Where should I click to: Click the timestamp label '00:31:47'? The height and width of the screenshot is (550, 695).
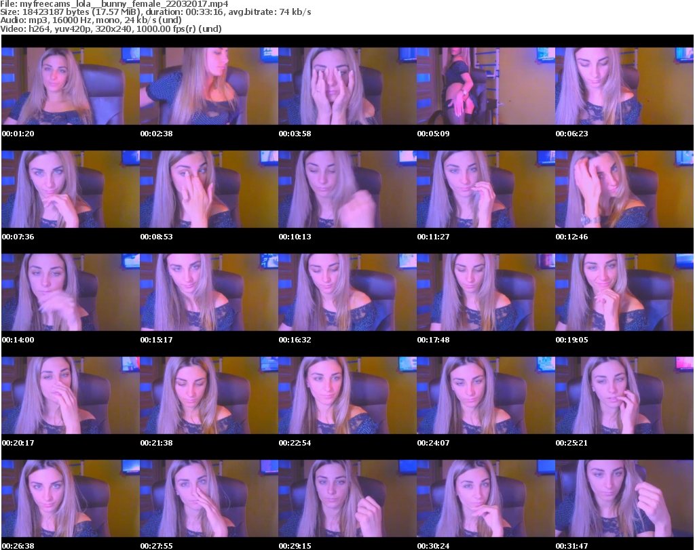(571, 546)
